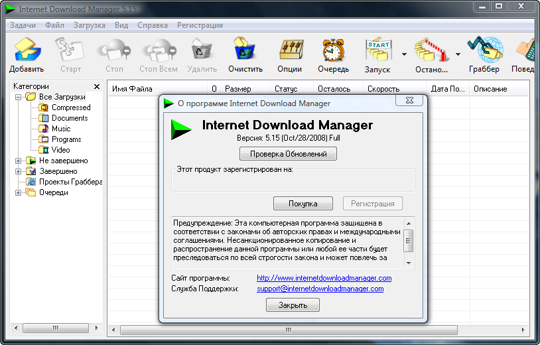Close the Категории panel

[97, 86]
